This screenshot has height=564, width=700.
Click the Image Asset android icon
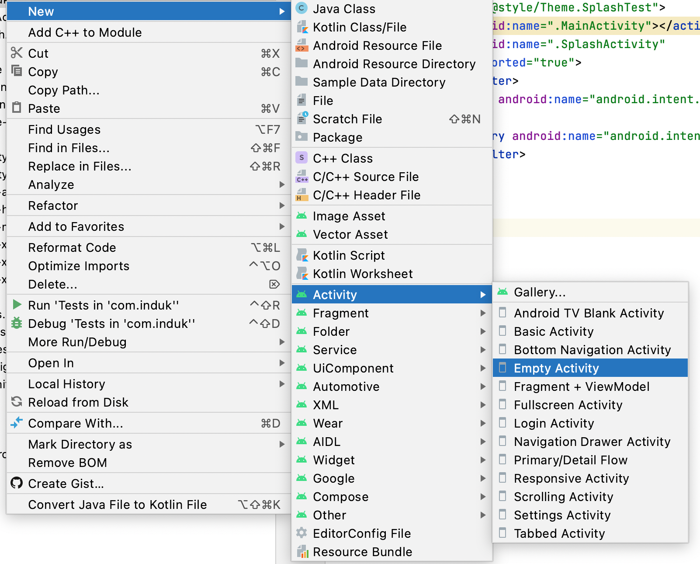(301, 216)
